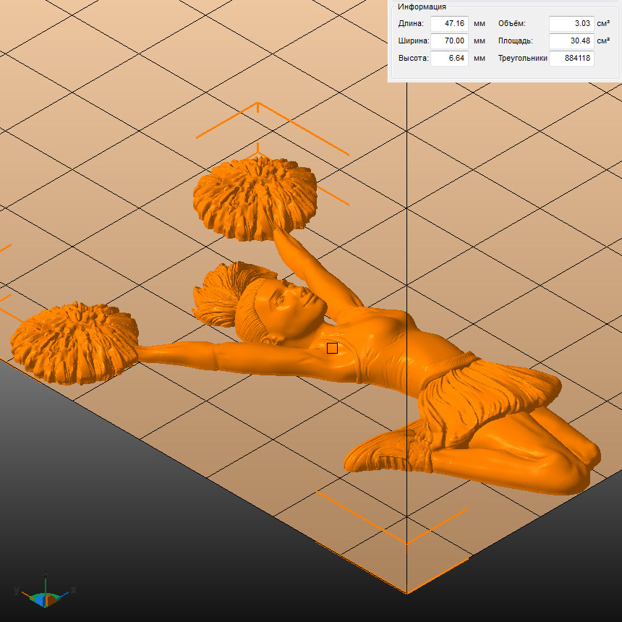Viewport: 622px width, 622px height.
Task: Click the Информация panel title
Action: tap(422, 7)
